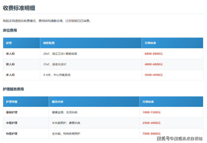Click the 搜狐号@搜狐焦点白银站 watermark
Viewport: 207px width, 143px height.
(179, 139)
